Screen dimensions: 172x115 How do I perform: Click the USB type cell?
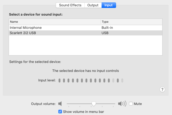105,33
